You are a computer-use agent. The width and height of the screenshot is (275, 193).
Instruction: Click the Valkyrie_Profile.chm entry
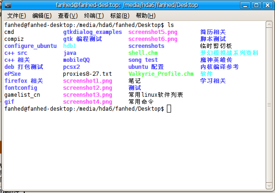coord(161,74)
